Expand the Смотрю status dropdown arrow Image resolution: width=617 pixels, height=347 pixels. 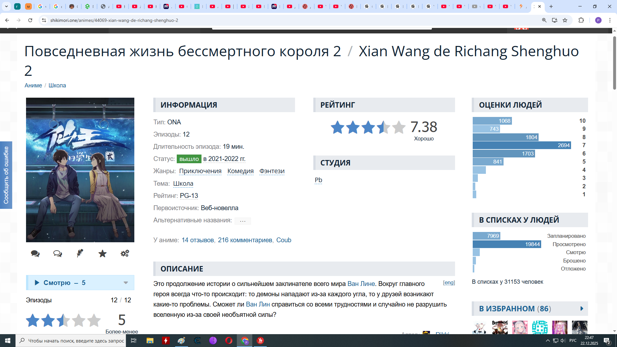coord(126,283)
